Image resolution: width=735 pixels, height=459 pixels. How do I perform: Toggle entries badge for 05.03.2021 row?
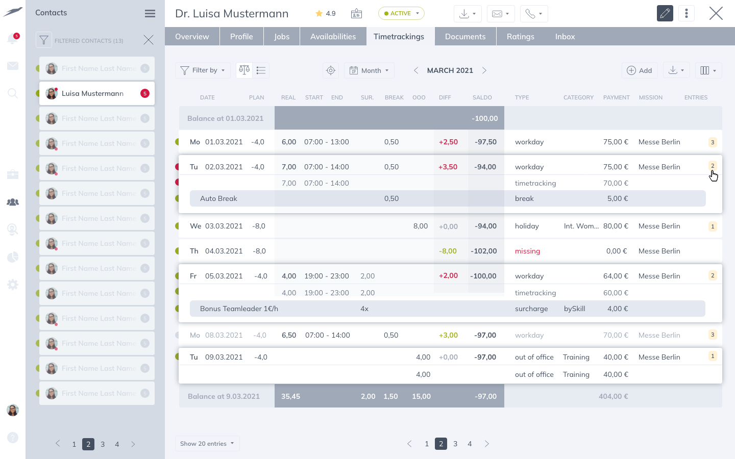tap(713, 275)
